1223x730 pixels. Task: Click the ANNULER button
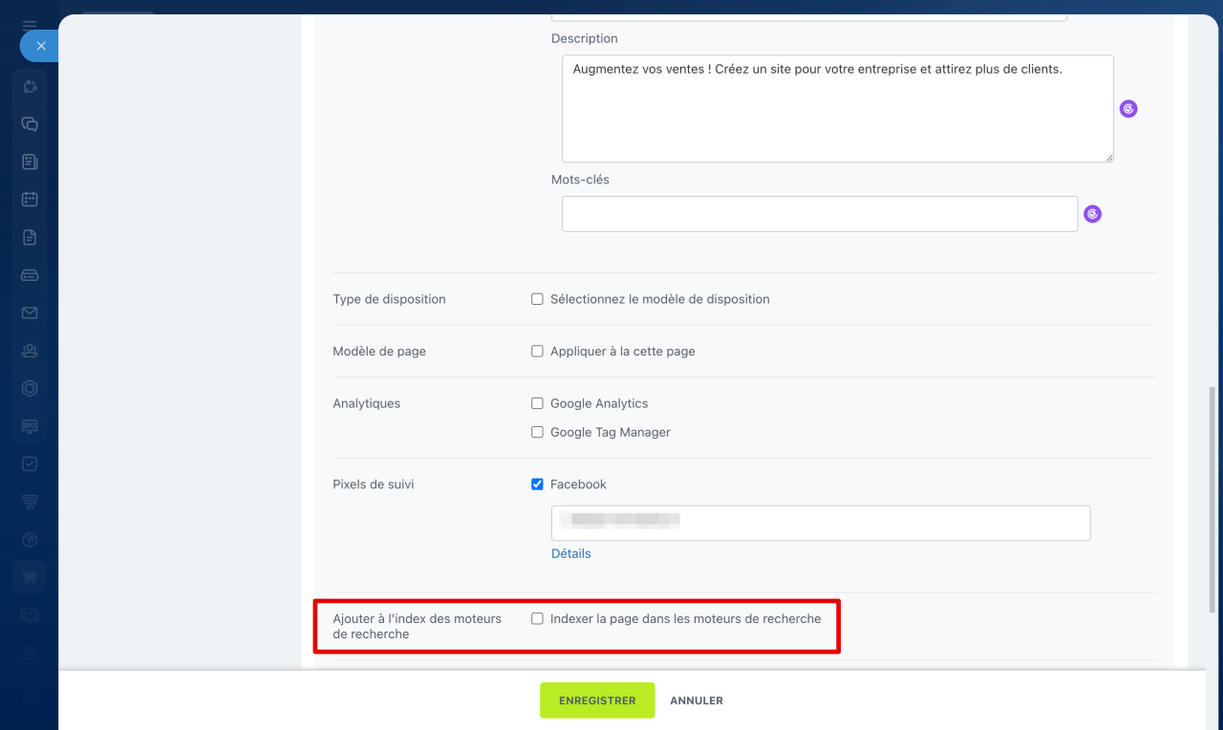click(x=697, y=700)
